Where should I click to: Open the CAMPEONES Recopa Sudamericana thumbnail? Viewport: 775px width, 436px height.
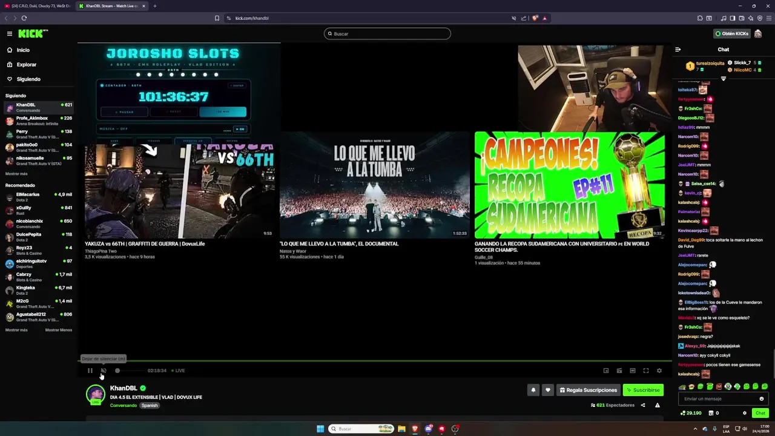(x=570, y=185)
